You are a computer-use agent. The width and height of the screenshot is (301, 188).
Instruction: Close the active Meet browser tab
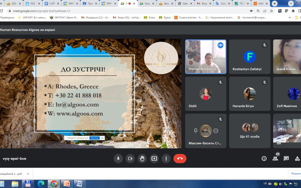(x=134, y=3)
